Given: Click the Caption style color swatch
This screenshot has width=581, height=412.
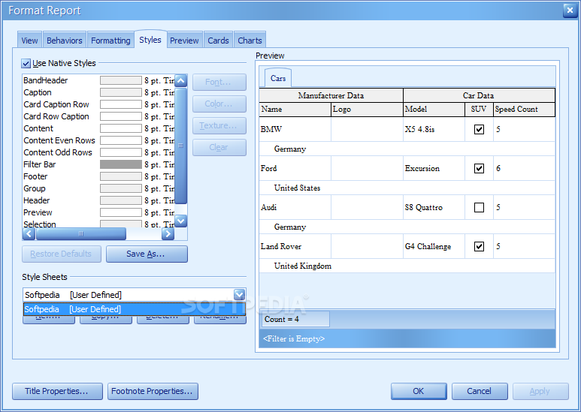Looking at the screenshot, I should [121, 92].
